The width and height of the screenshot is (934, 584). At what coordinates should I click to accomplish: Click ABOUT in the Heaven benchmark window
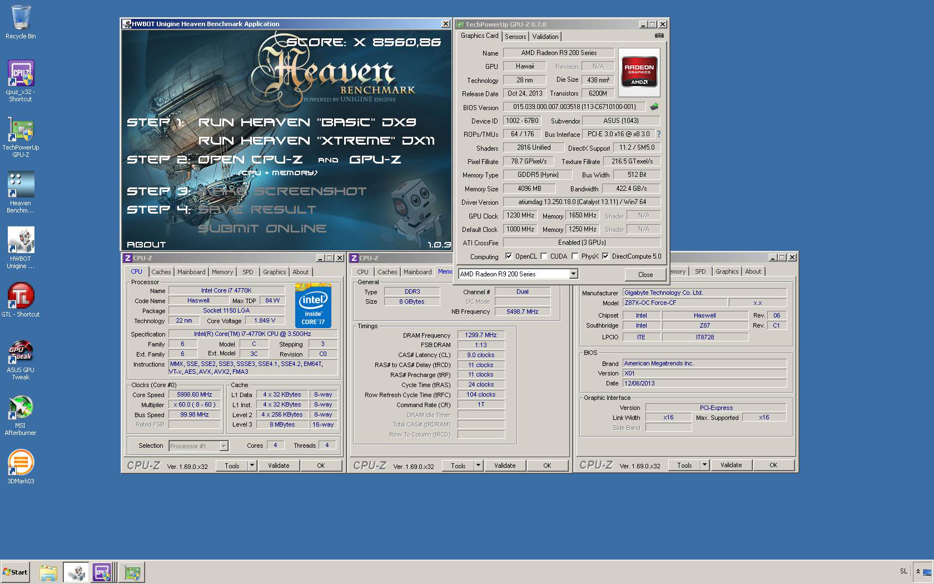pos(146,244)
